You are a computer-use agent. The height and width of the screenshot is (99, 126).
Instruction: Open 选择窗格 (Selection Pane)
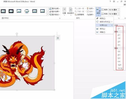[79, 14]
